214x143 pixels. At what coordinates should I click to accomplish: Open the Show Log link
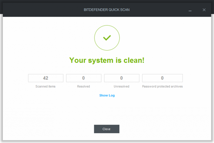pyautogui.click(x=107, y=96)
